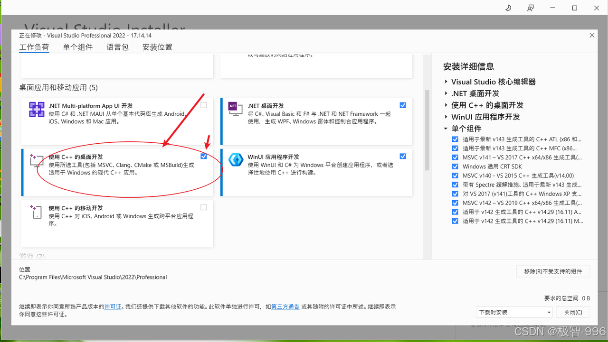Click the 关闭(C) button
This screenshot has width=608, height=342.
tap(573, 312)
